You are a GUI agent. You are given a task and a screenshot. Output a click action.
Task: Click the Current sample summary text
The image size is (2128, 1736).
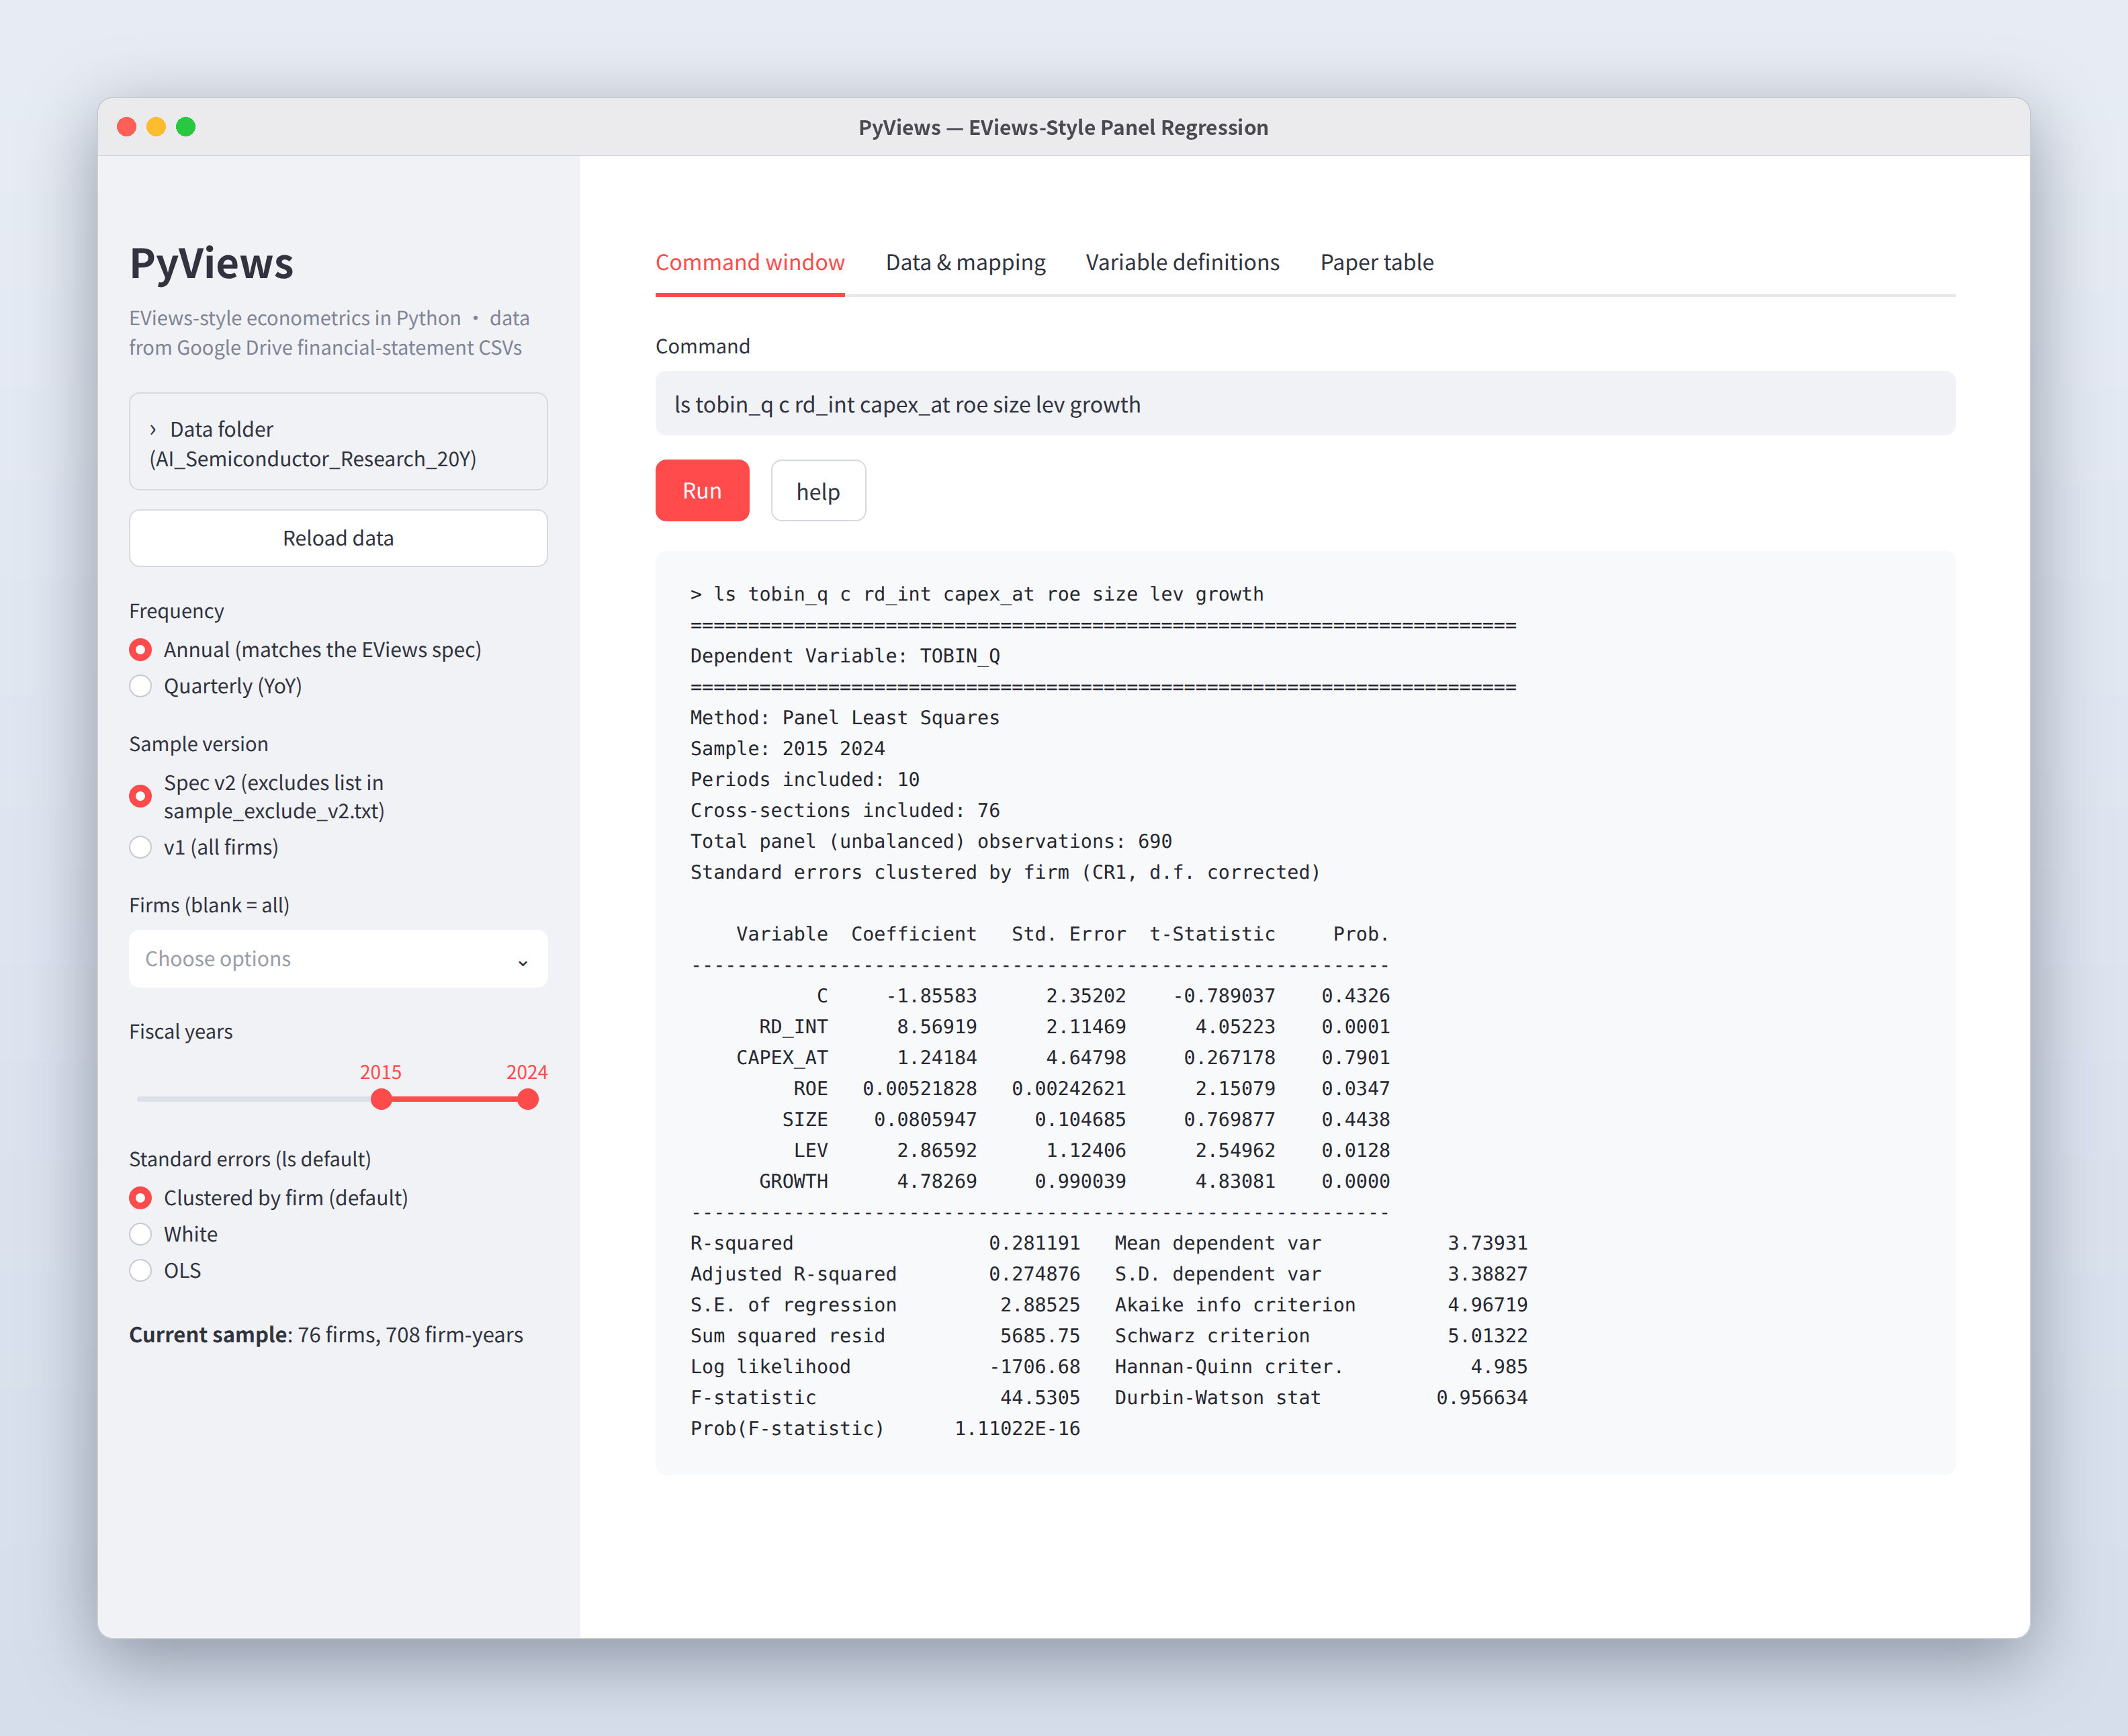[x=326, y=1335]
